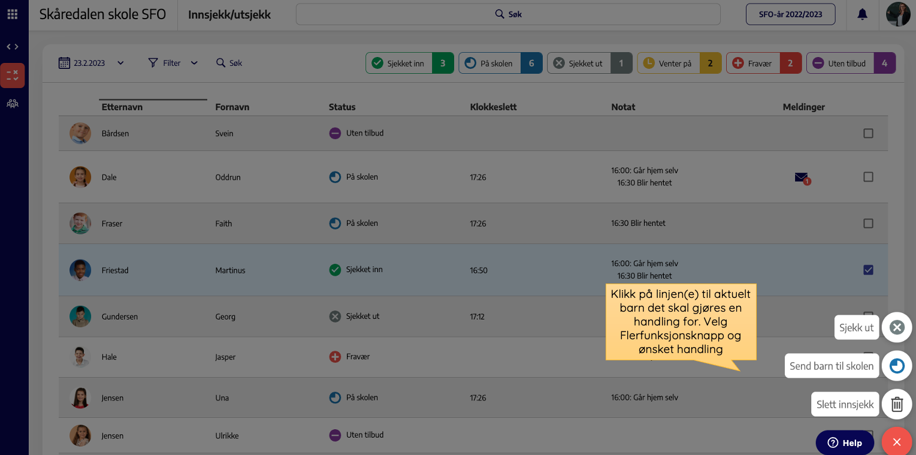Viewport: 916px width, 455px height.
Task: Sort by Fornavn column header
Action: [232, 107]
